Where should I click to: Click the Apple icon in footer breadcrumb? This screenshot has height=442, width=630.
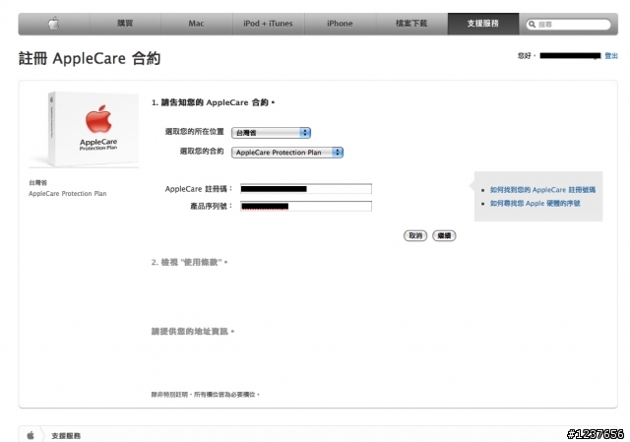coord(31,435)
